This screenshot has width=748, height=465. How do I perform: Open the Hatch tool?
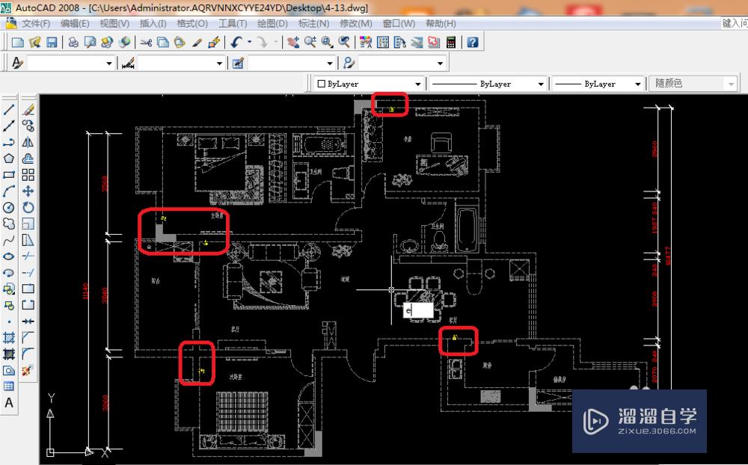coord(9,338)
